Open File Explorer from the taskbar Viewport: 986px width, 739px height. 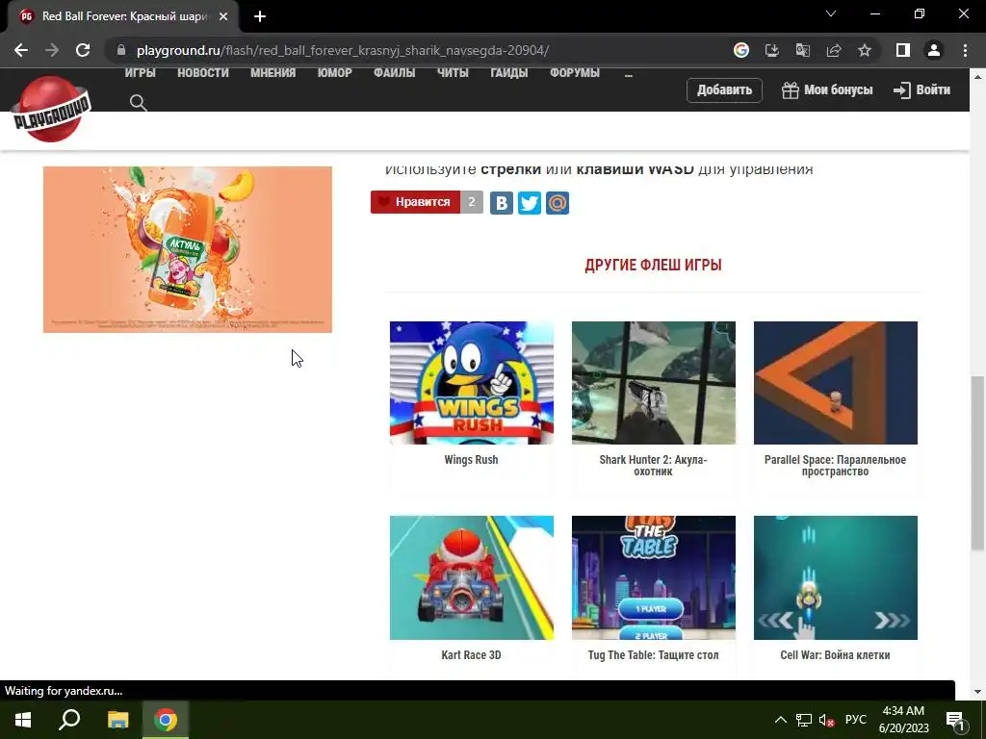click(117, 720)
